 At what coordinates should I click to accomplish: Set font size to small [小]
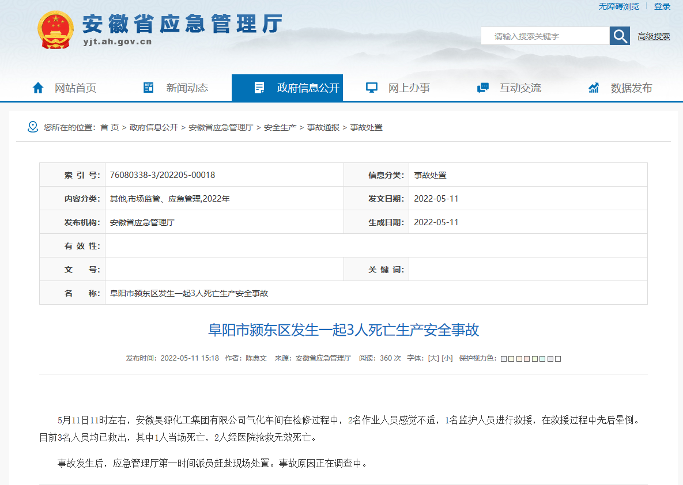(447, 358)
